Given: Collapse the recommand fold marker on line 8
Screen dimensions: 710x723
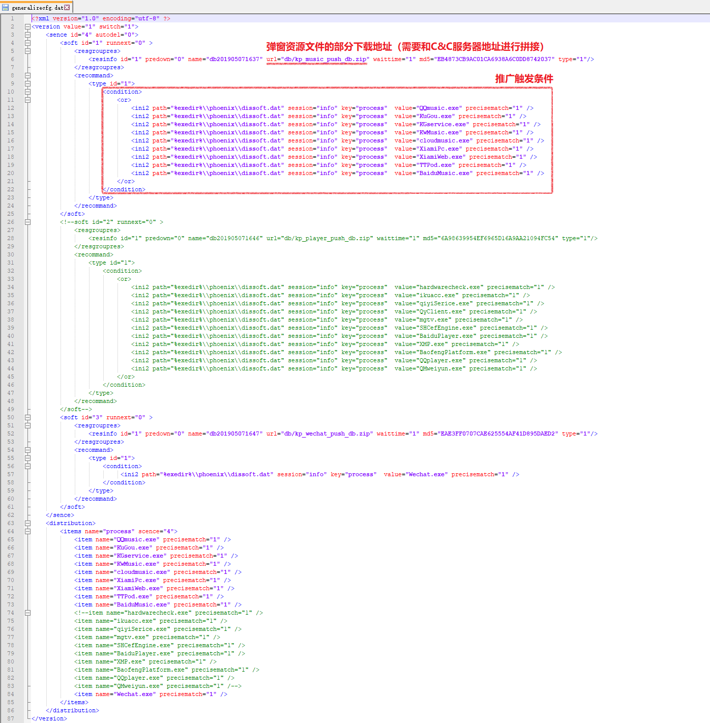Looking at the screenshot, I should (28, 75).
